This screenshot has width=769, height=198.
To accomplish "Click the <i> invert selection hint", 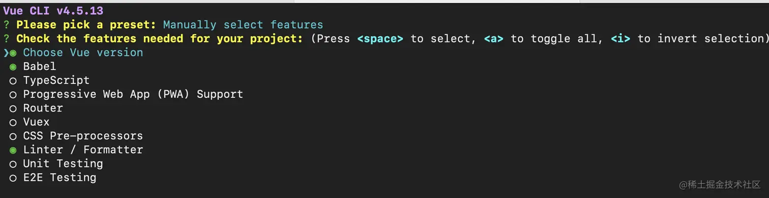I will 620,38.
